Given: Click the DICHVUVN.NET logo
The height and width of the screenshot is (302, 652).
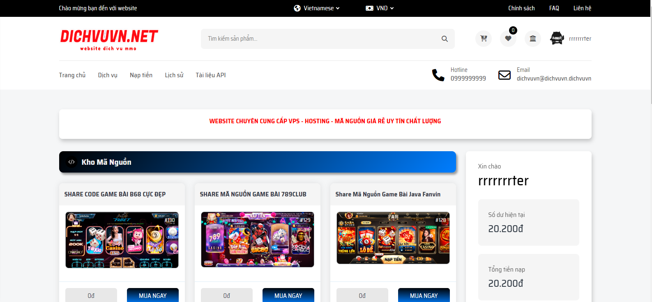Looking at the screenshot, I should tap(109, 39).
